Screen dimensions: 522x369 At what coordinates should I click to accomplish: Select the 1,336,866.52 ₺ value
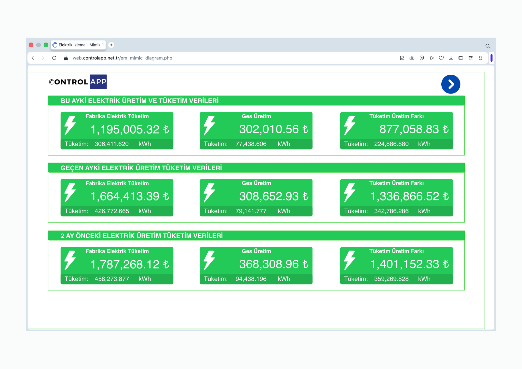410,196
